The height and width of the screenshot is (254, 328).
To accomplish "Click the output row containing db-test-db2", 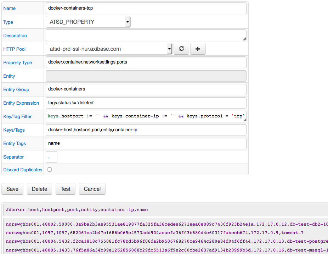I will (x=167, y=224).
